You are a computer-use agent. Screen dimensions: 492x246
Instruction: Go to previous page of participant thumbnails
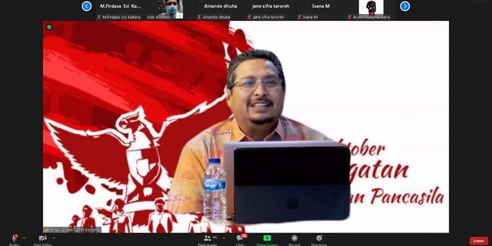[87, 6]
